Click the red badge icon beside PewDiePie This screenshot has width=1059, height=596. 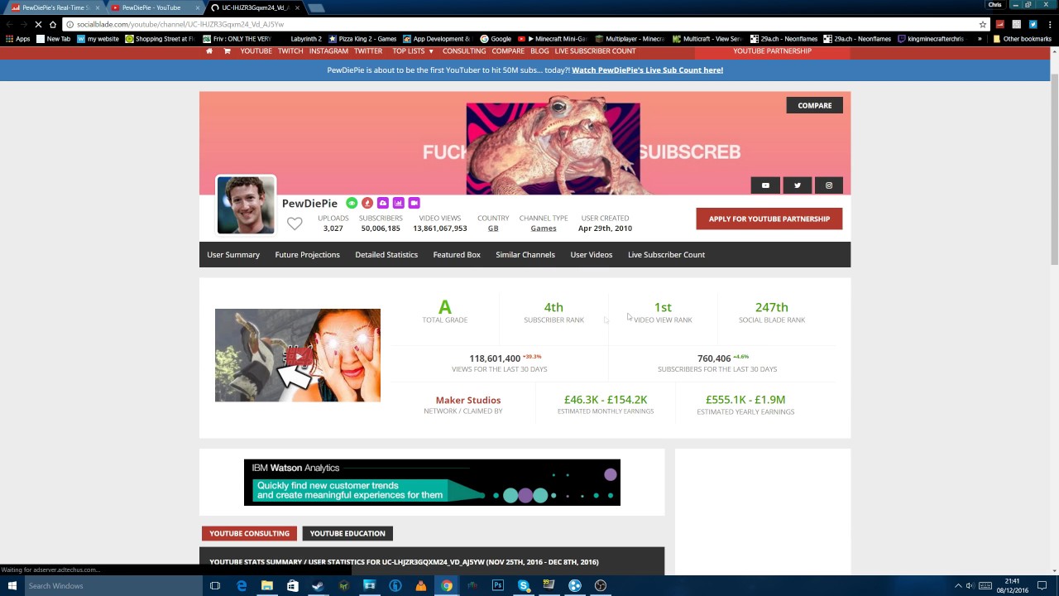tap(367, 203)
